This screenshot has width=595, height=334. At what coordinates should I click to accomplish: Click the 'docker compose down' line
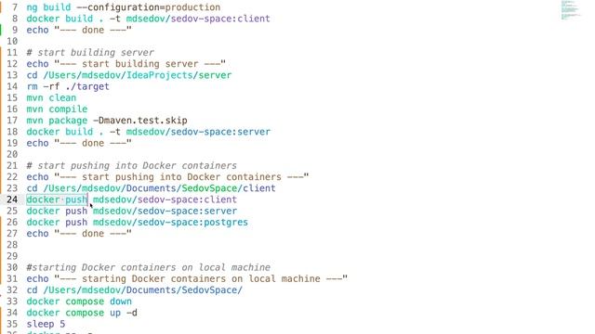point(79,302)
